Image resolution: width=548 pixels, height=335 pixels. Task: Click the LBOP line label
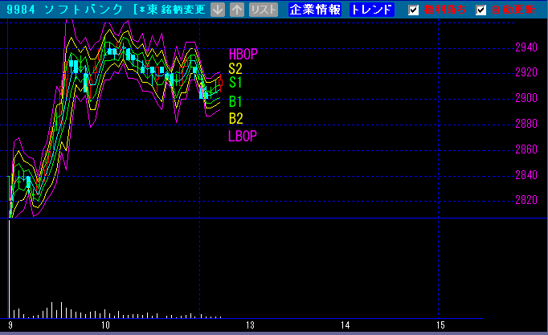(242, 136)
